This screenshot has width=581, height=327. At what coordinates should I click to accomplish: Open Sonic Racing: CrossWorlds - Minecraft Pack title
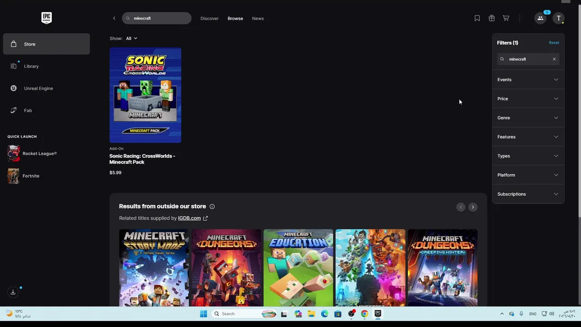(x=142, y=159)
